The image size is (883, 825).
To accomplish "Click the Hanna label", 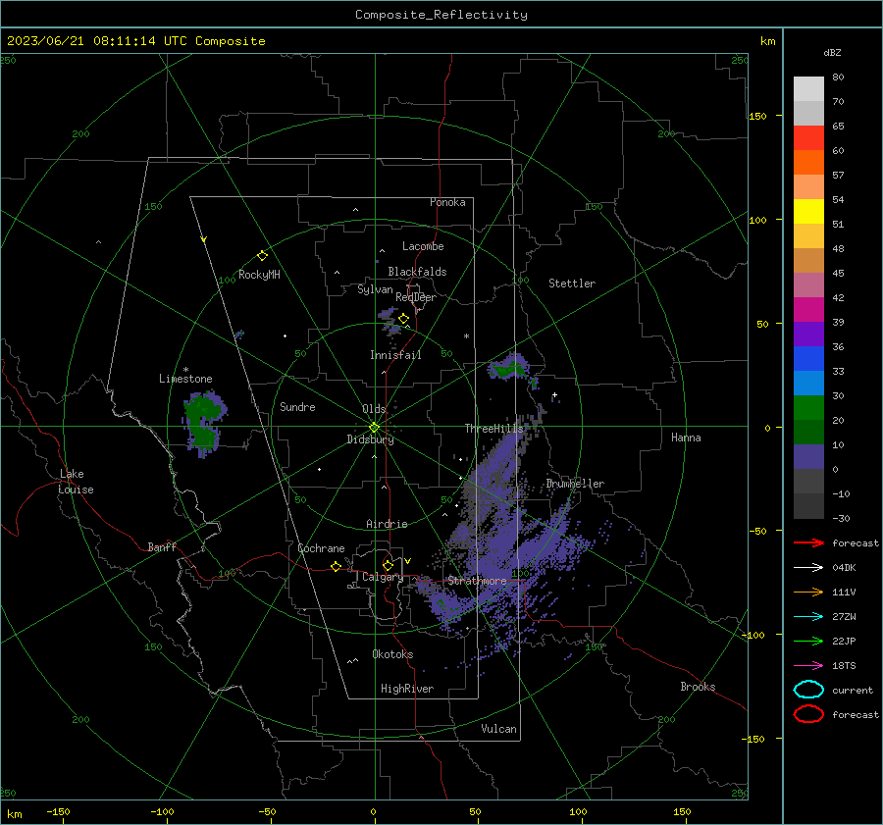I will [686, 438].
